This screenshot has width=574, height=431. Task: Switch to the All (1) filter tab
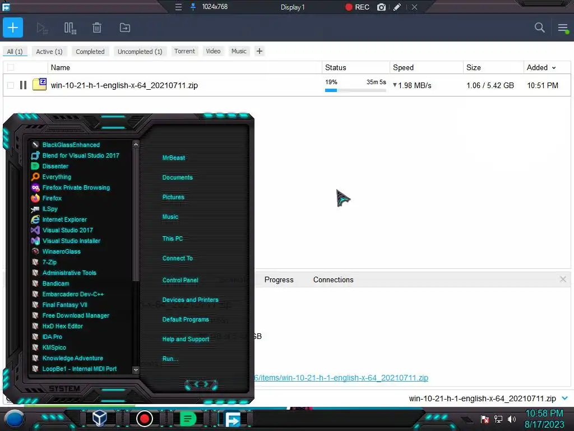click(x=15, y=51)
